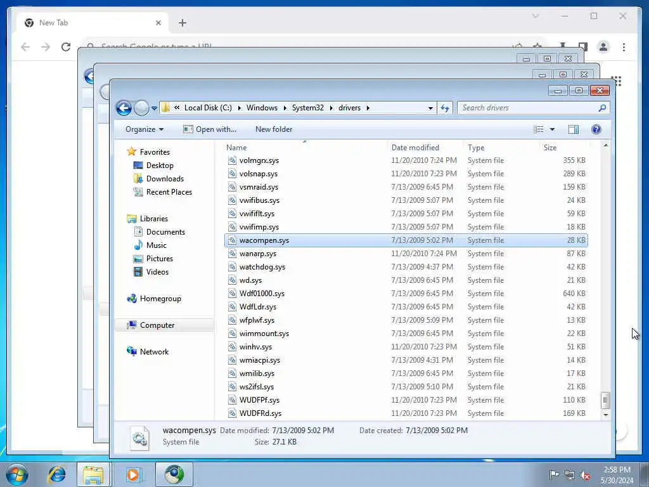The image size is (649, 487).
Task: Open Windows Media Player from taskbar
Action: 133,474
